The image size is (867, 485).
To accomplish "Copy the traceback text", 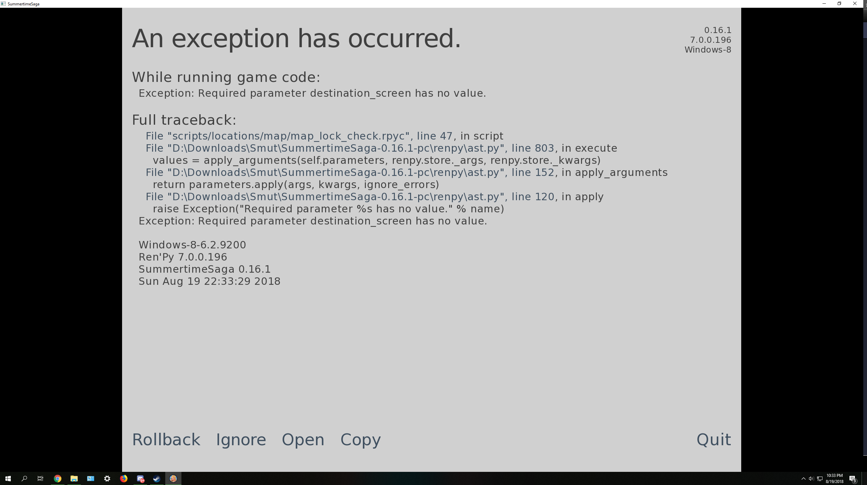I will (360, 439).
